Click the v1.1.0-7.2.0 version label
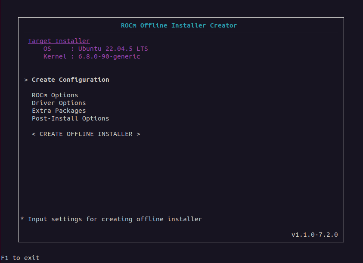 [314, 235]
